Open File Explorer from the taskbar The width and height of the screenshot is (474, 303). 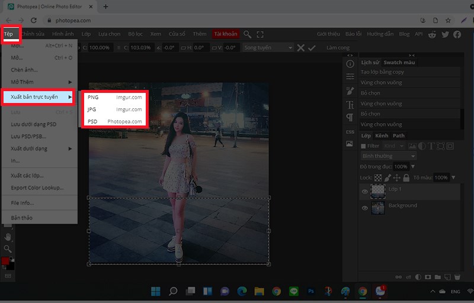pyautogui.click(x=259, y=291)
